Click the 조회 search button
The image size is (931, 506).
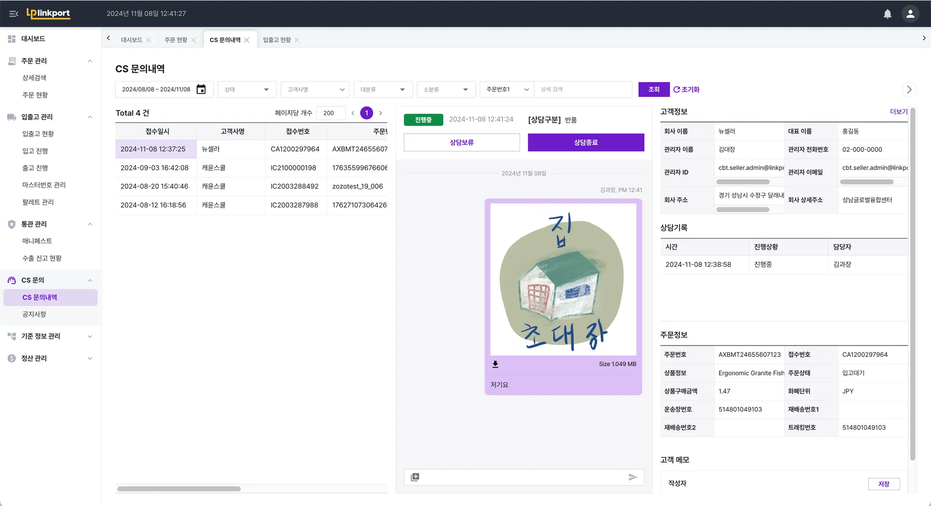[x=653, y=90]
